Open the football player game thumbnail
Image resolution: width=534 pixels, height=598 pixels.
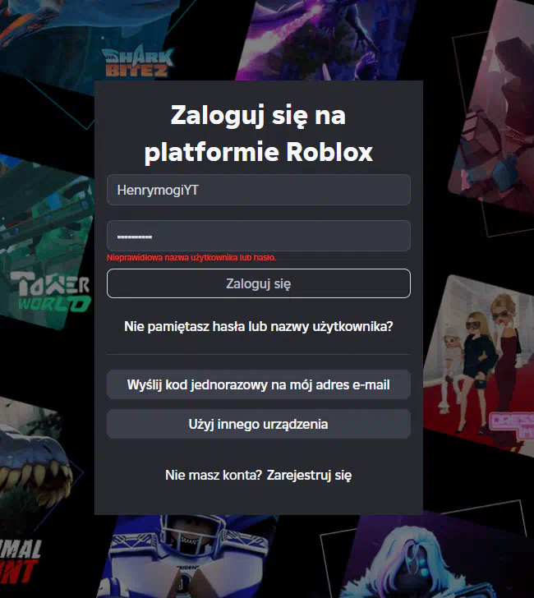pyautogui.click(x=173, y=559)
